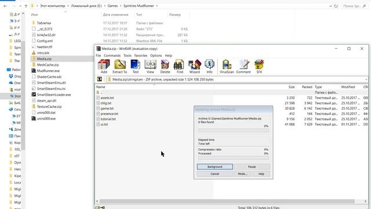The image size is (371, 209).
Task: Open the Commands menu
Action: tap(112, 56)
